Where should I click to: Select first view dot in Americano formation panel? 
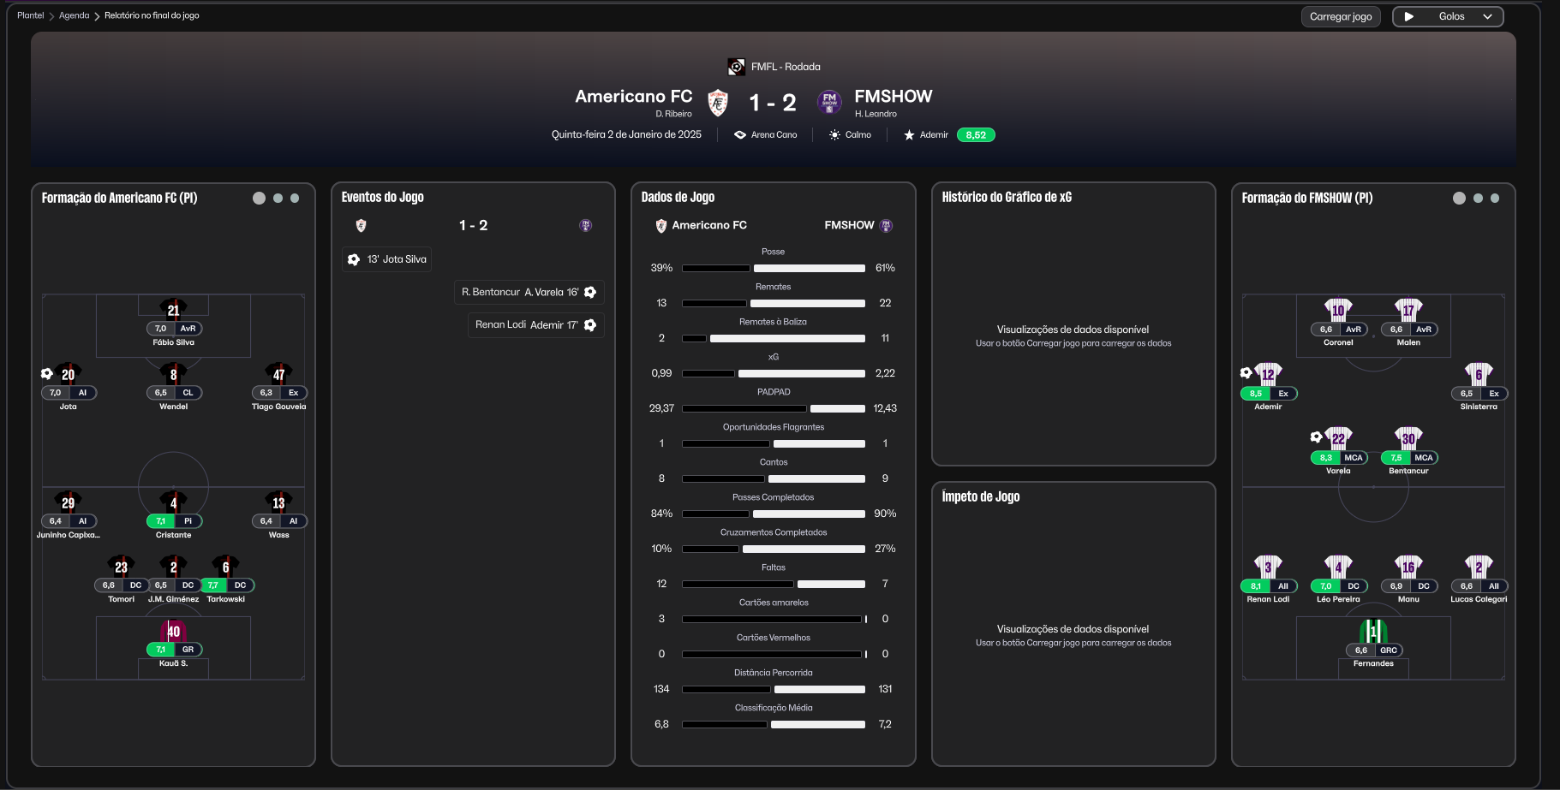point(259,199)
